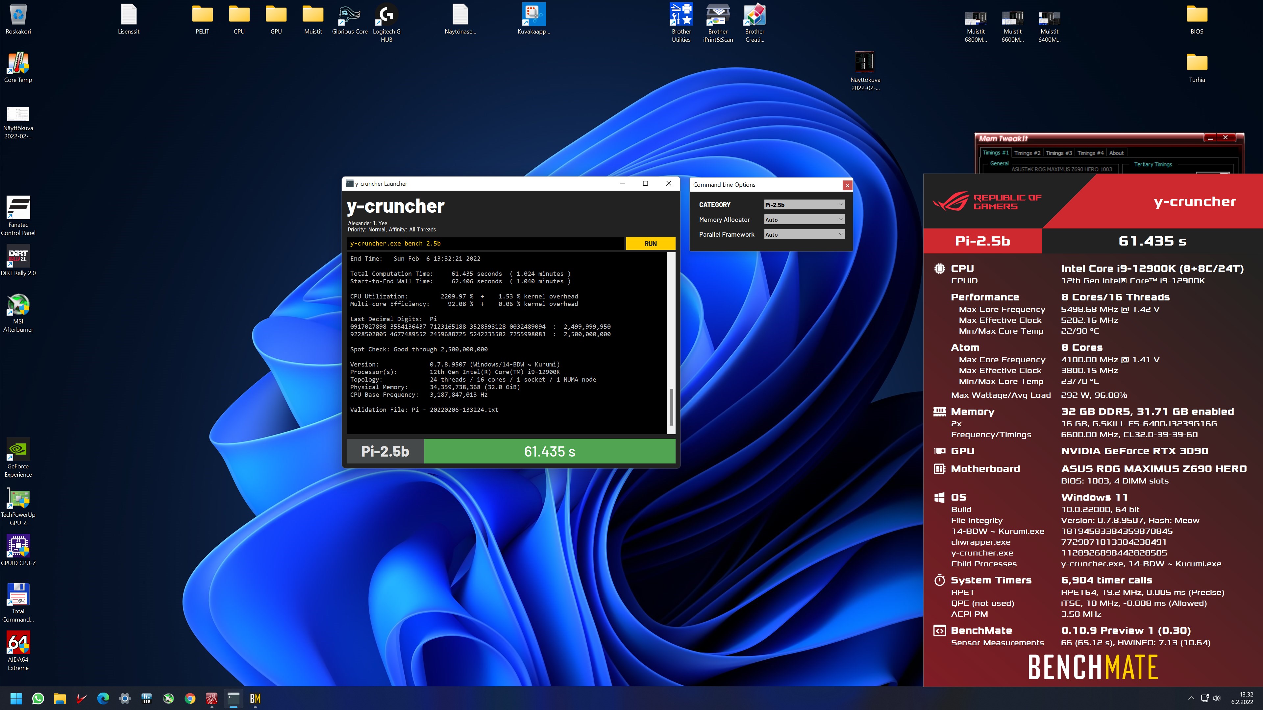Open the PELIT folder
Viewport: 1263px width, 710px height.
[x=202, y=19]
